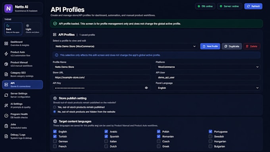Uncheck the Romanian language checkbox
This screenshot has width=270, height=152.
point(158,137)
